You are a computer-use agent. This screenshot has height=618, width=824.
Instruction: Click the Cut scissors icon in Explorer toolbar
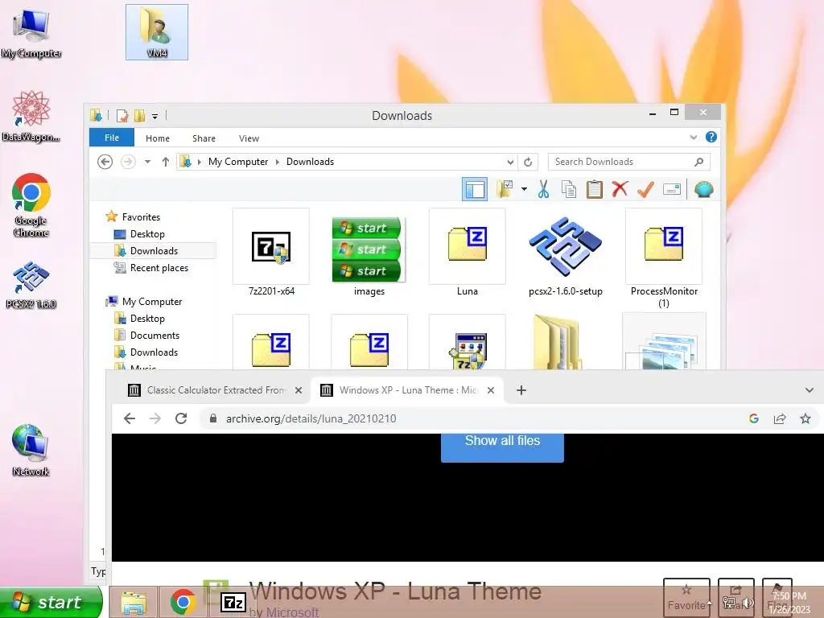(x=543, y=189)
